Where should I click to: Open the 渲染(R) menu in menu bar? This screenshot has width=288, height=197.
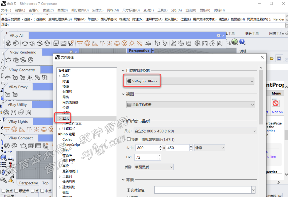(191, 10)
